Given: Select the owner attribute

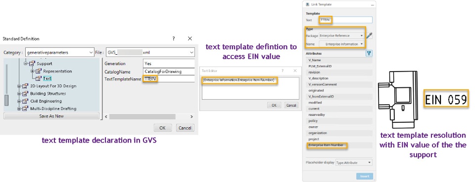Looking at the screenshot, I should (339, 127).
